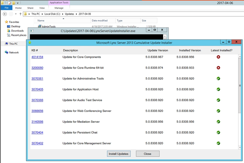Click installer list scrollbar up arrow
Viewport: 244px width, 163px height.
point(240,57)
